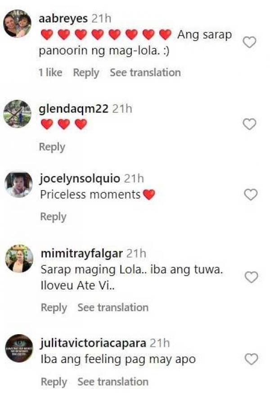This screenshot has width=270, height=404.
Task: Open the julitavictoriacapara username link
Action: point(93,343)
